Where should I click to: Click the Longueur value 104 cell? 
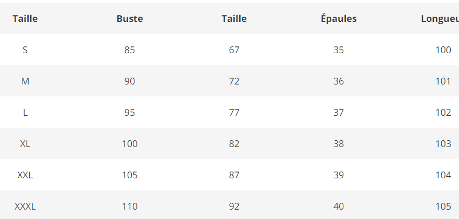pos(443,175)
